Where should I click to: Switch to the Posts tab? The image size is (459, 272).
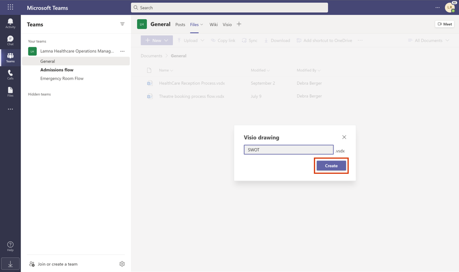point(180,25)
